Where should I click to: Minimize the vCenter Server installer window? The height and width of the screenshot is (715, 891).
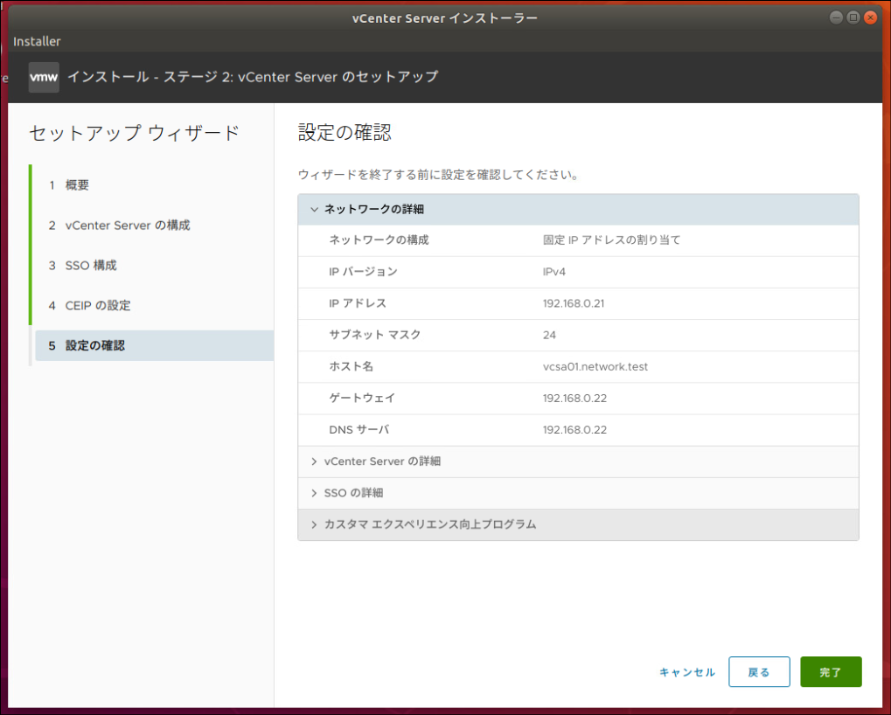(x=836, y=17)
